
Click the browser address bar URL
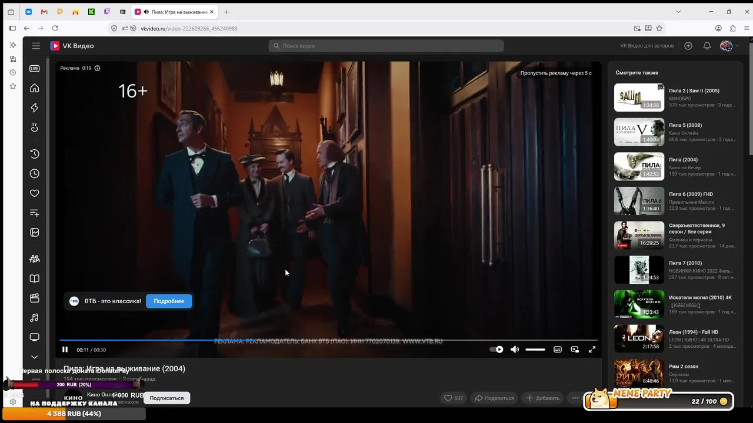(x=189, y=28)
